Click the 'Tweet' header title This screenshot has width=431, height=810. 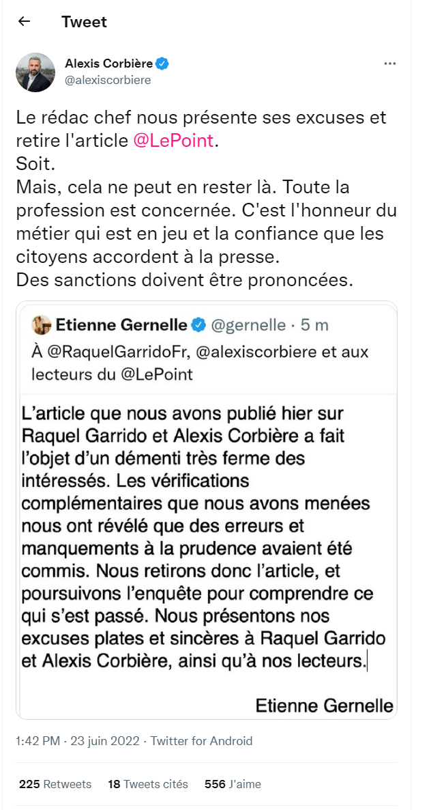coord(84,22)
